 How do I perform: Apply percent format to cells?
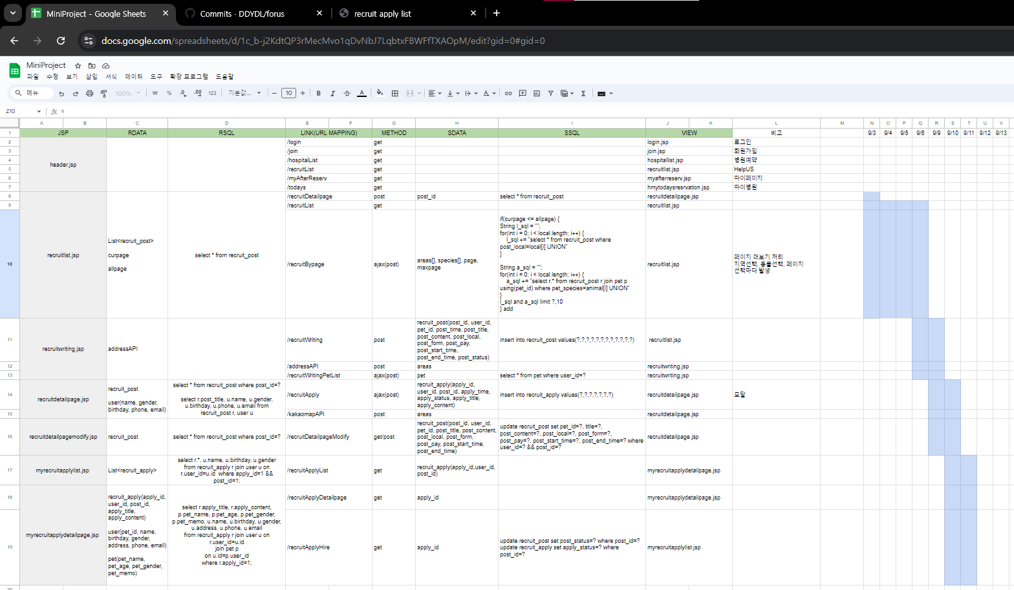pyautogui.click(x=169, y=94)
